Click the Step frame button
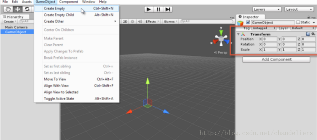This screenshot has width=317, height=140. pos(168,9)
